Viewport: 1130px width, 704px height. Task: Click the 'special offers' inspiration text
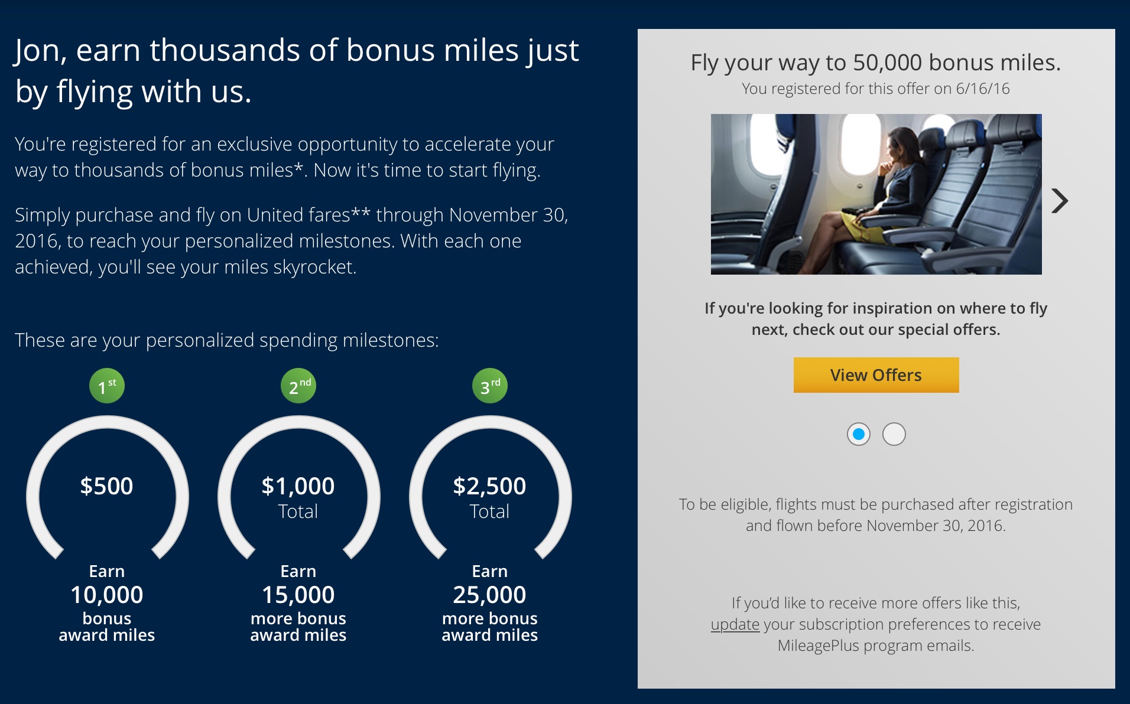pos(876,319)
